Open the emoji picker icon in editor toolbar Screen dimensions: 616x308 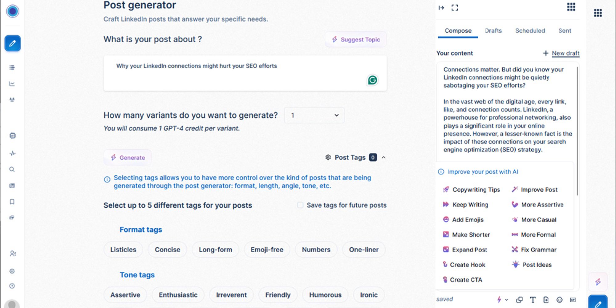(x=559, y=300)
